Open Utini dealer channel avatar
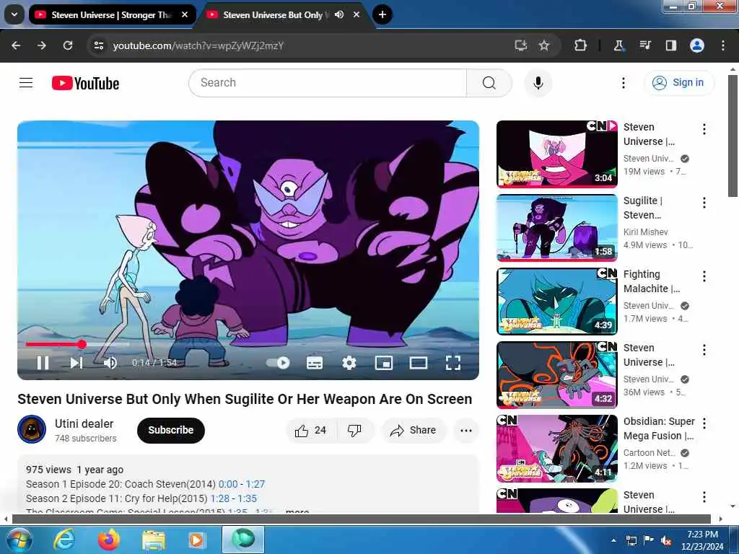The height and width of the screenshot is (554, 739). [32, 430]
